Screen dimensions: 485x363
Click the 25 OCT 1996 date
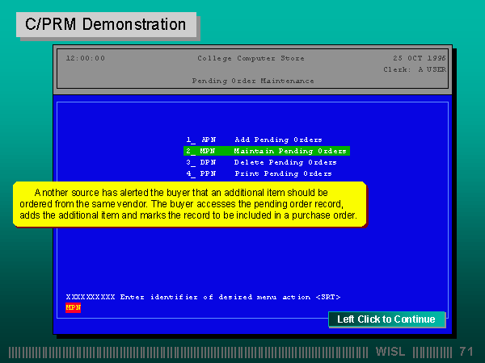pos(418,58)
